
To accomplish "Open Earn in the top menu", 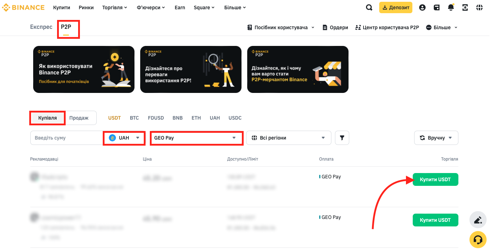I will click(x=180, y=7).
